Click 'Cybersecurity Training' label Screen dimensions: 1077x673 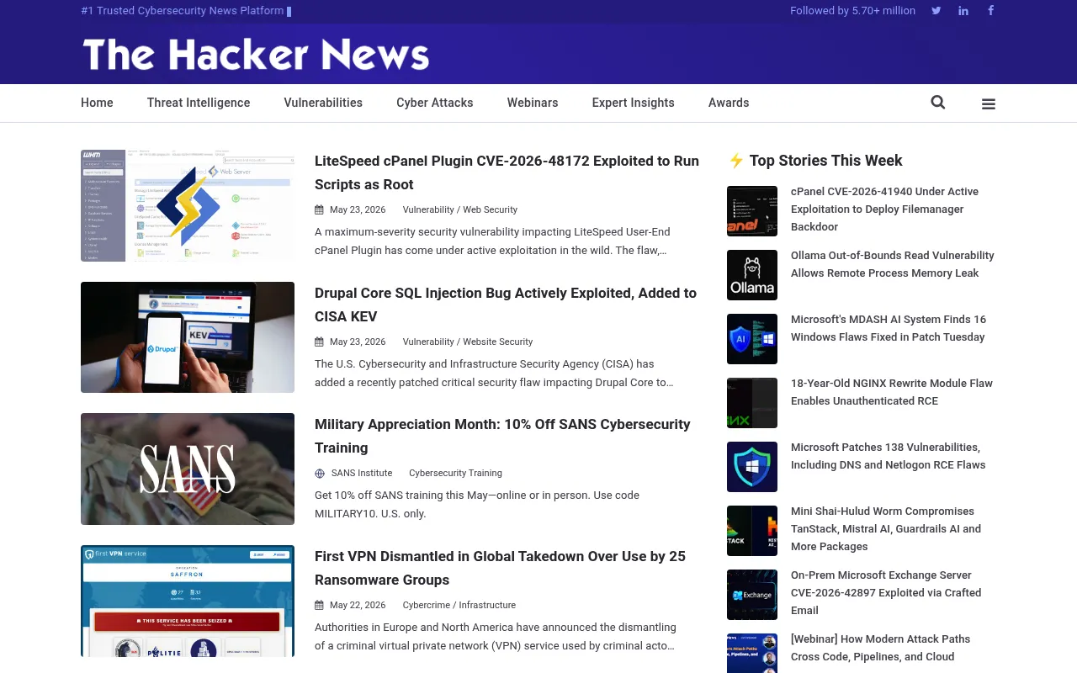(x=455, y=474)
